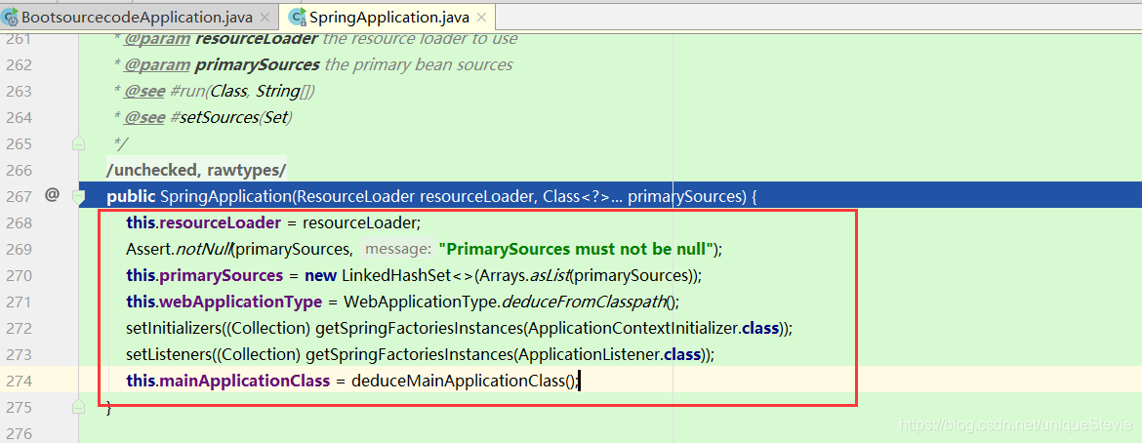Click '#run(Class, String[])' Javadoc reference
This screenshot has height=443, width=1142.
(x=242, y=91)
